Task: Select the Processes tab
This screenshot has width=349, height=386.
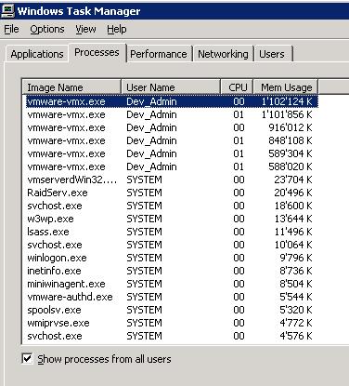Action: click(x=97, y=53)
